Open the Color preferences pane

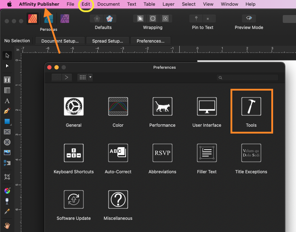(118, 106)
